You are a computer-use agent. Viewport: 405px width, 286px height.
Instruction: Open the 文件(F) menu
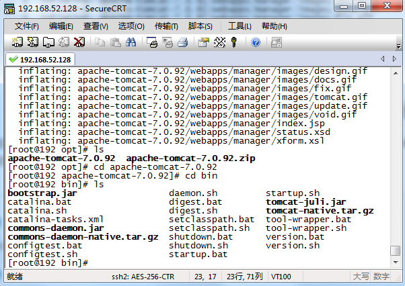pyautogui.click(x=27, y=26)
